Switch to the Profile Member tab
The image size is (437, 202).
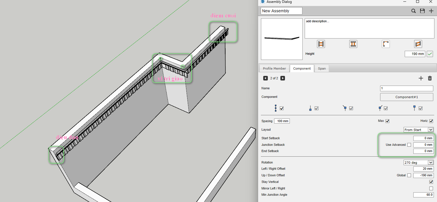274,68
